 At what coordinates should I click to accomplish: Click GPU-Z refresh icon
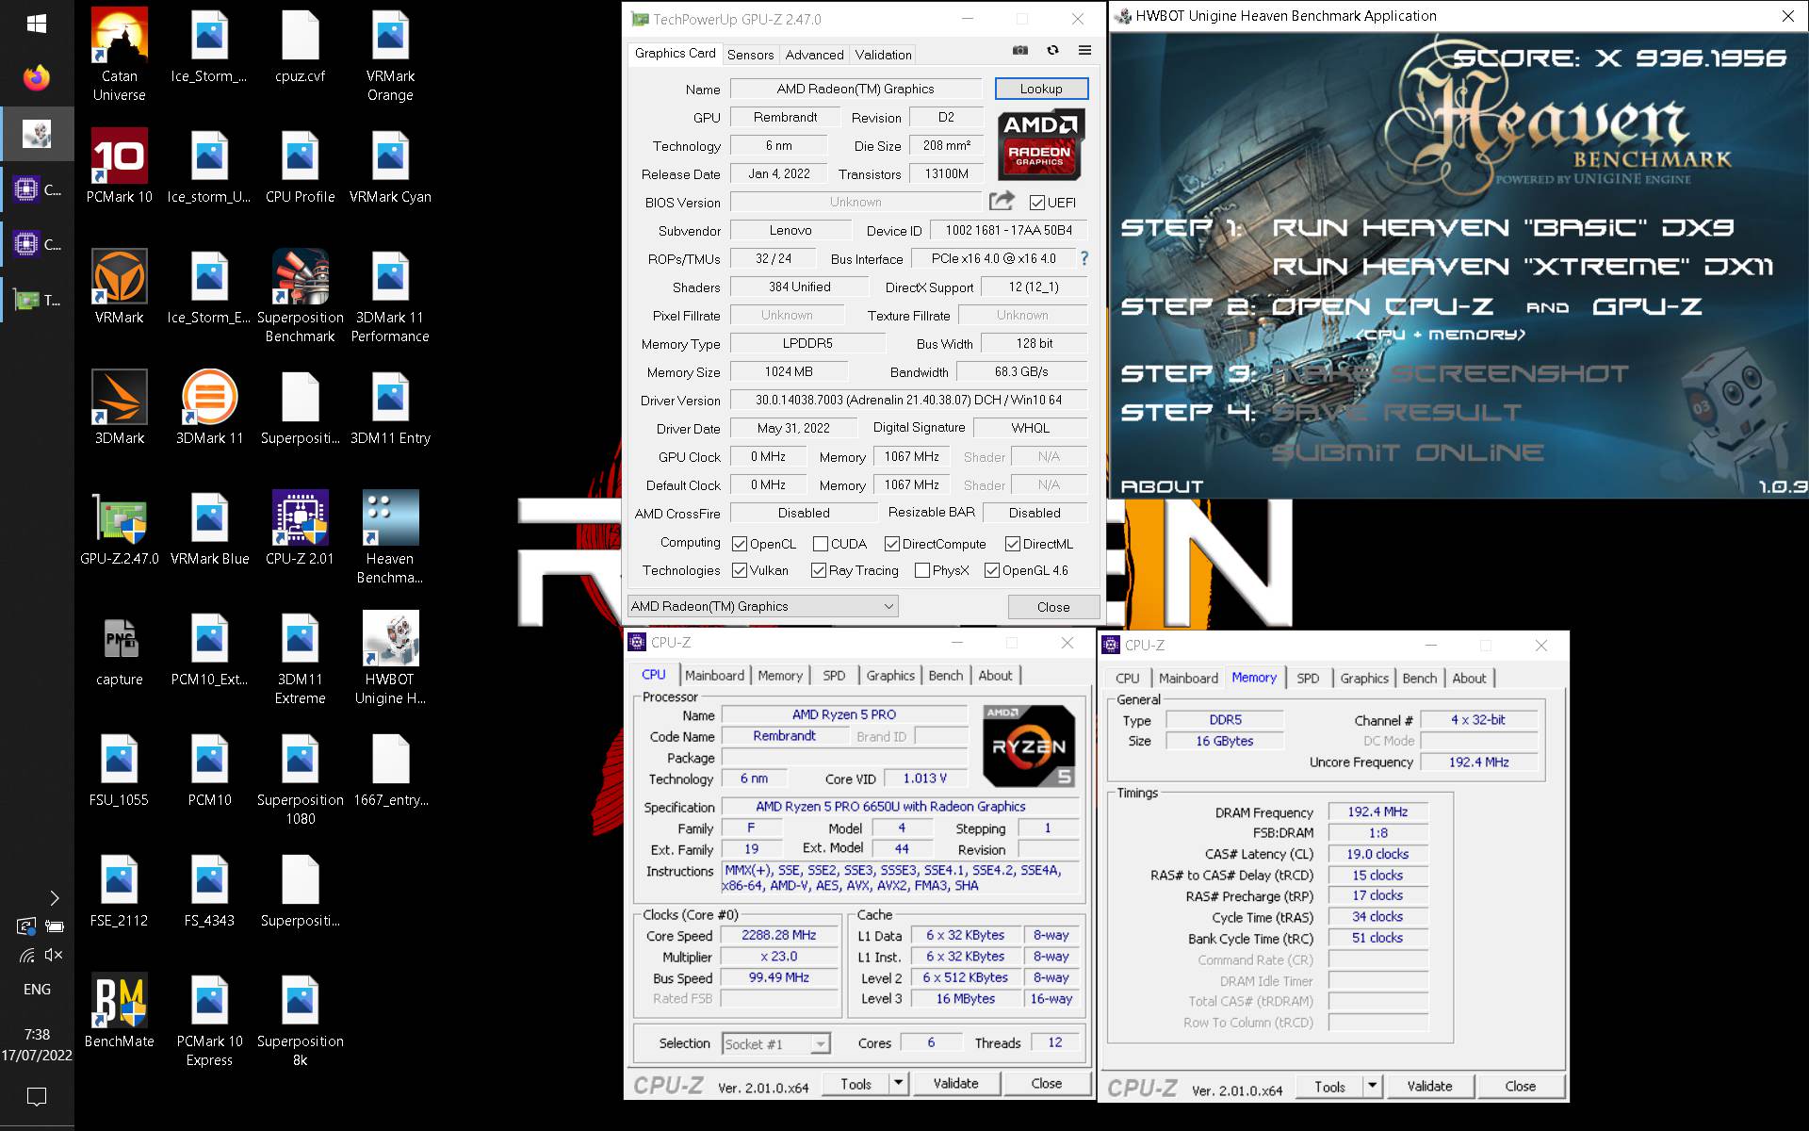1052,51
